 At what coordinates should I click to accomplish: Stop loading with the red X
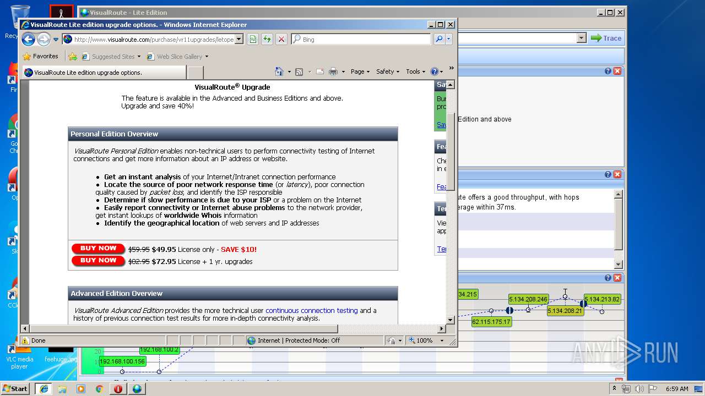(281, 39)
